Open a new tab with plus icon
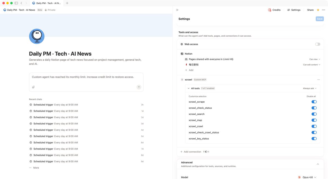Screen dimensions: 328x179 [x=67, y=3]
